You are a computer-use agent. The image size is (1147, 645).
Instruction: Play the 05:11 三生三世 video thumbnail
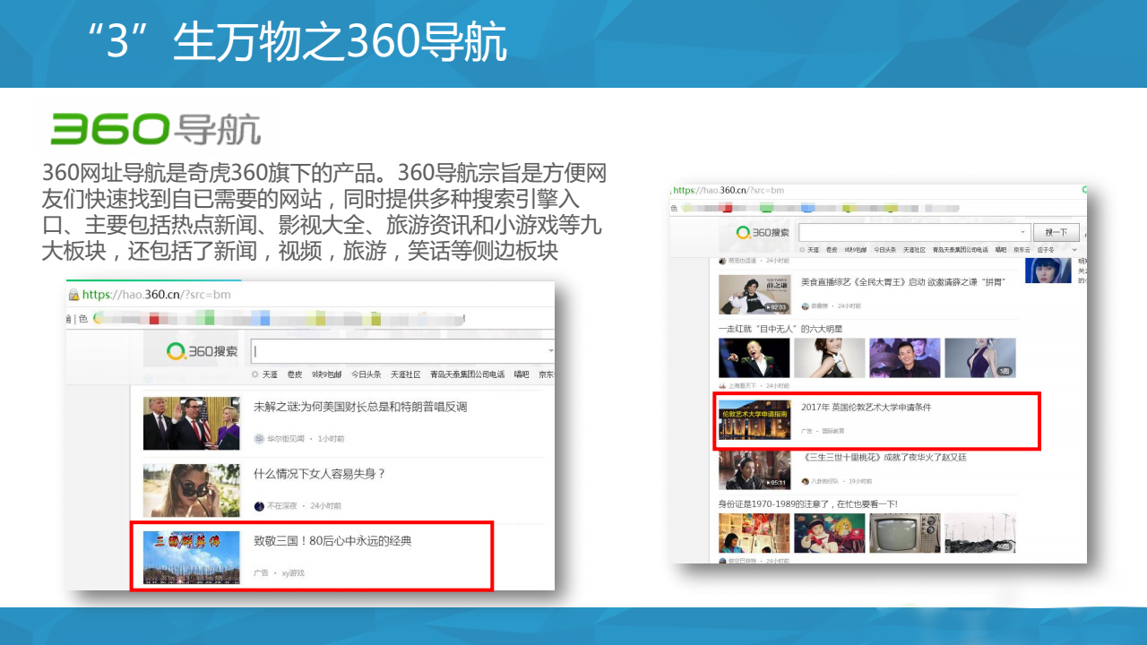pos(754,469)
